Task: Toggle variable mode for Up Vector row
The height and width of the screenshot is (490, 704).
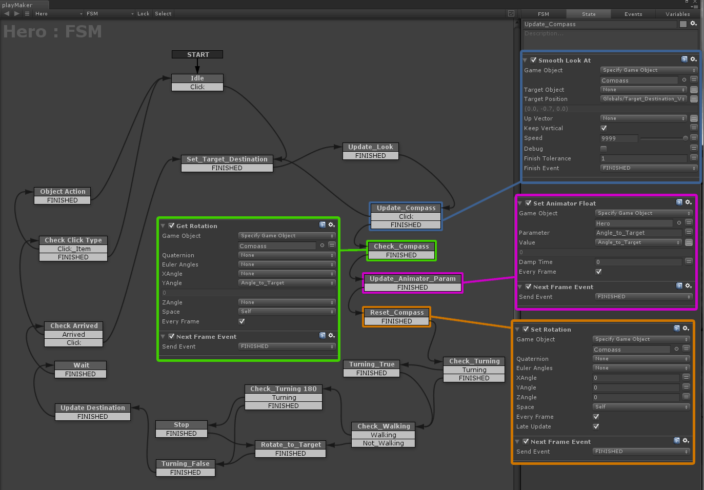Action: [x=694, y=118]
